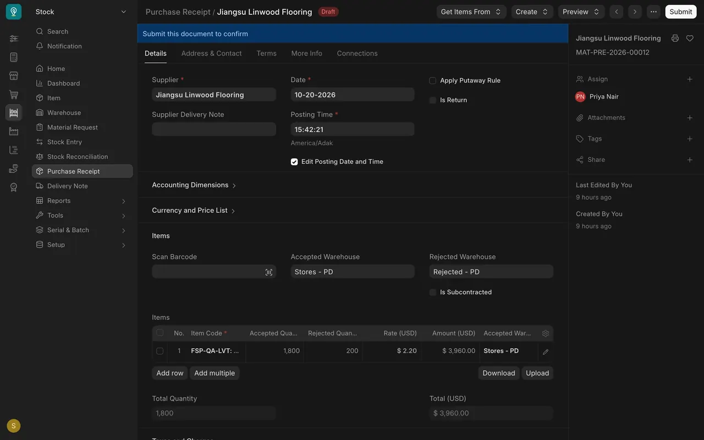Open the items table settings gear
The width and height of the screenshot is (704, 440).
(x=546, y=333)
